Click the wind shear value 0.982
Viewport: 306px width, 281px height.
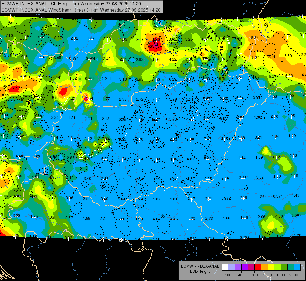click(226, 198)
